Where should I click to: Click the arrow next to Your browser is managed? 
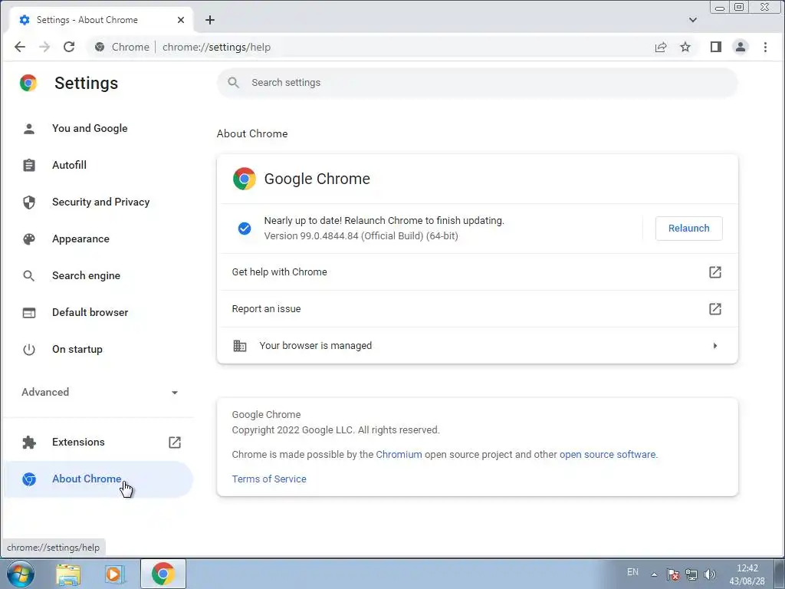coord(715,346)
